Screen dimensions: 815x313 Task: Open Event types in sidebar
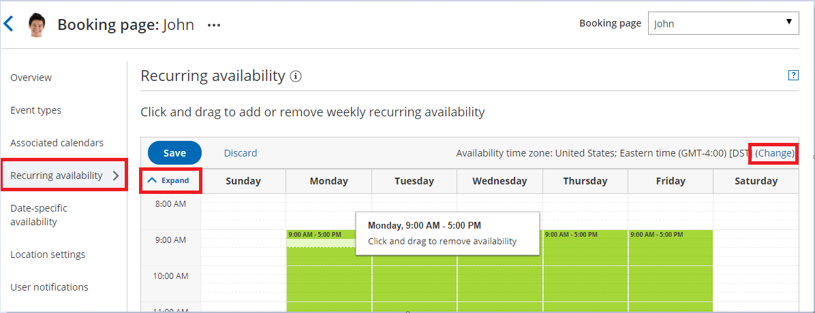35,110
